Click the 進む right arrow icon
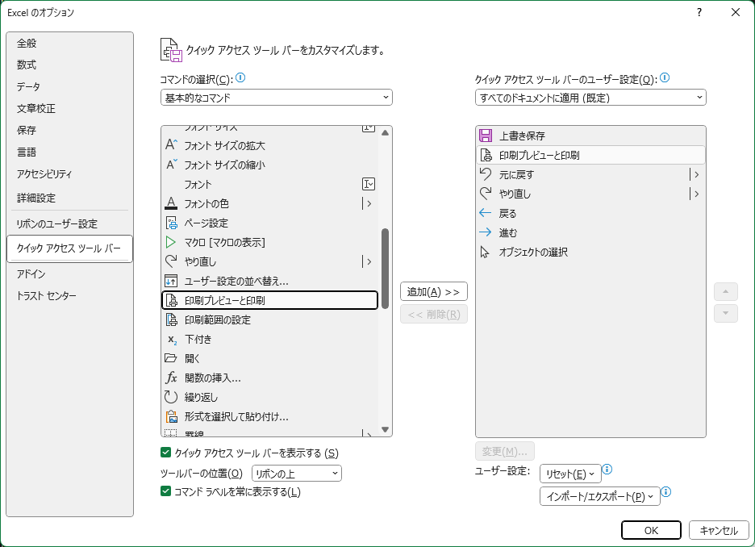This screenshot has width=755, height=547. (x=486, y=232)
